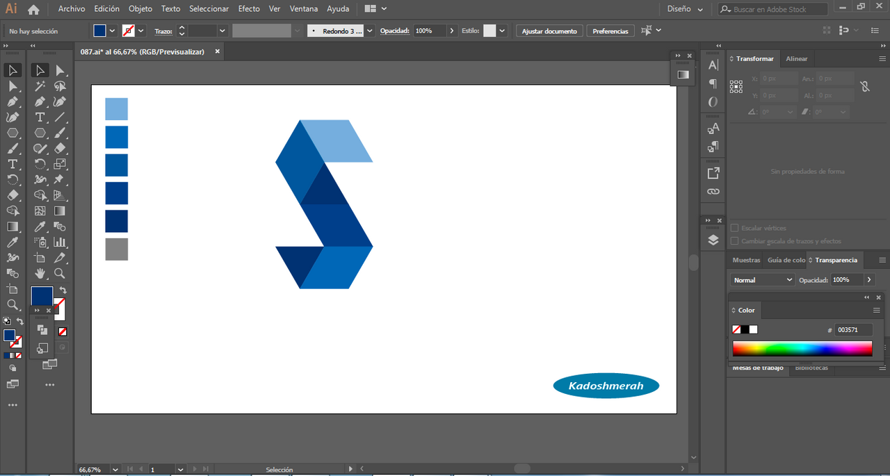Open the Asset Export panel icon
890x476 pixels.
pyautogui.click(x=713, y=173)
